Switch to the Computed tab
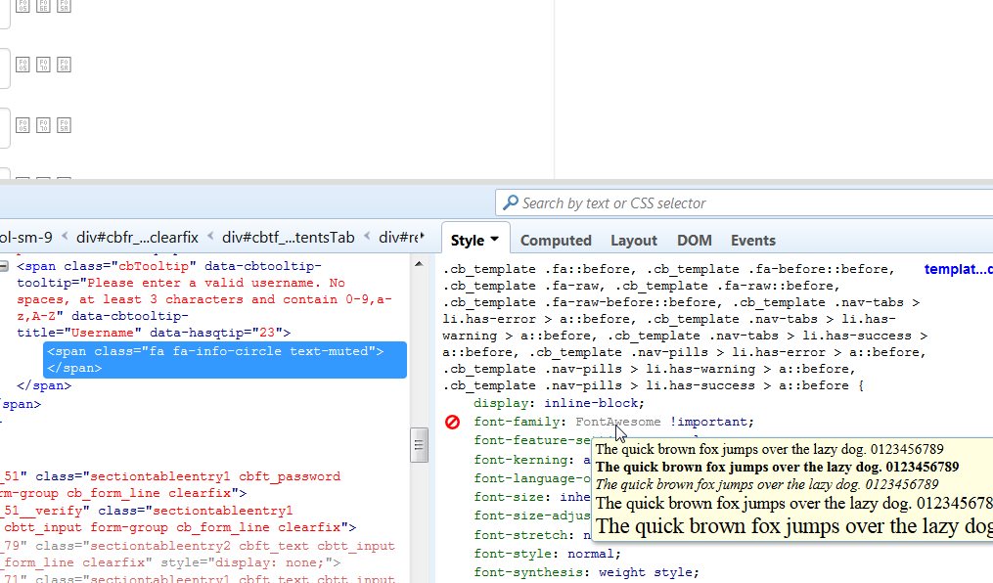Screen dimensions: 993x583 click(x=556, y=240)
